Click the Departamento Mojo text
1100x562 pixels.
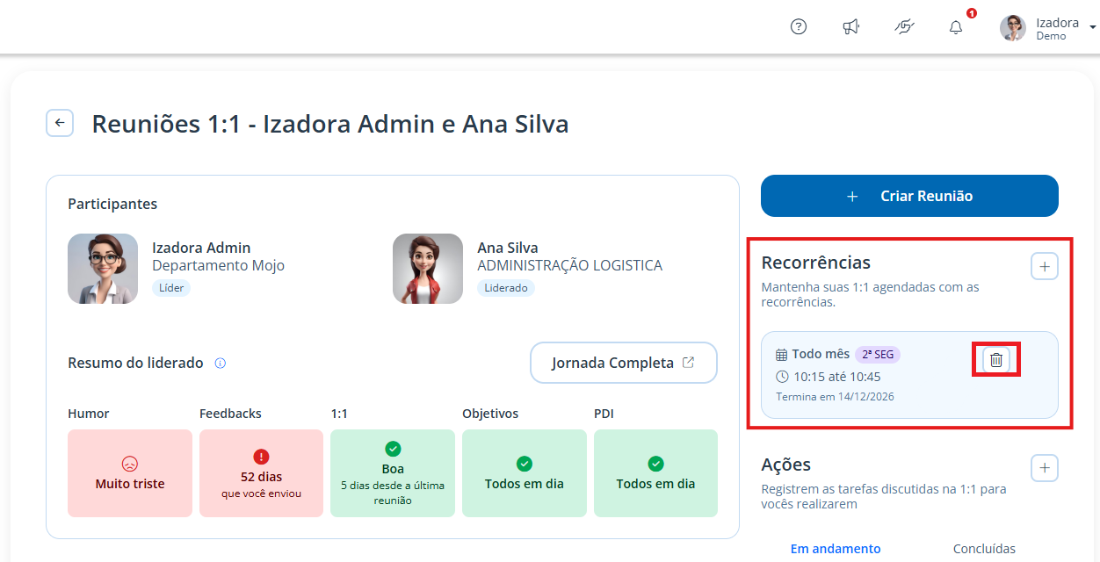218,265
